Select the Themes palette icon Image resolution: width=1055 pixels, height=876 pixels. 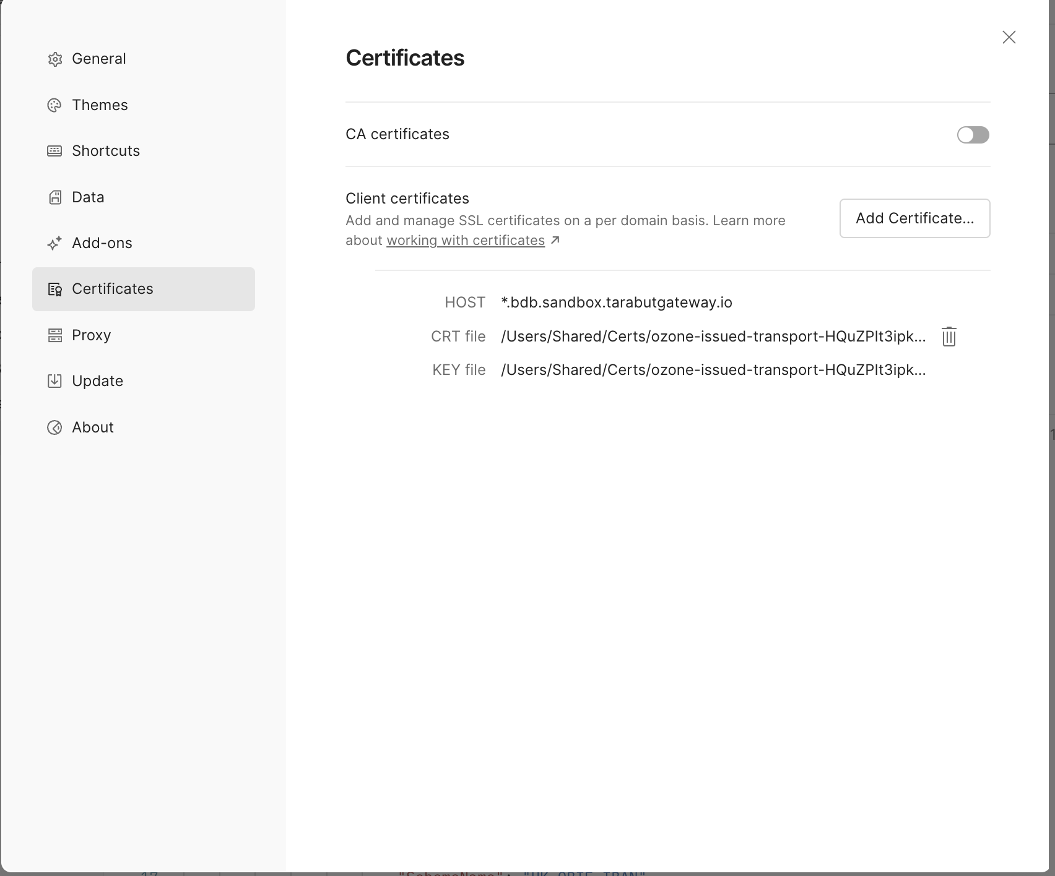[x=55, y=105]
